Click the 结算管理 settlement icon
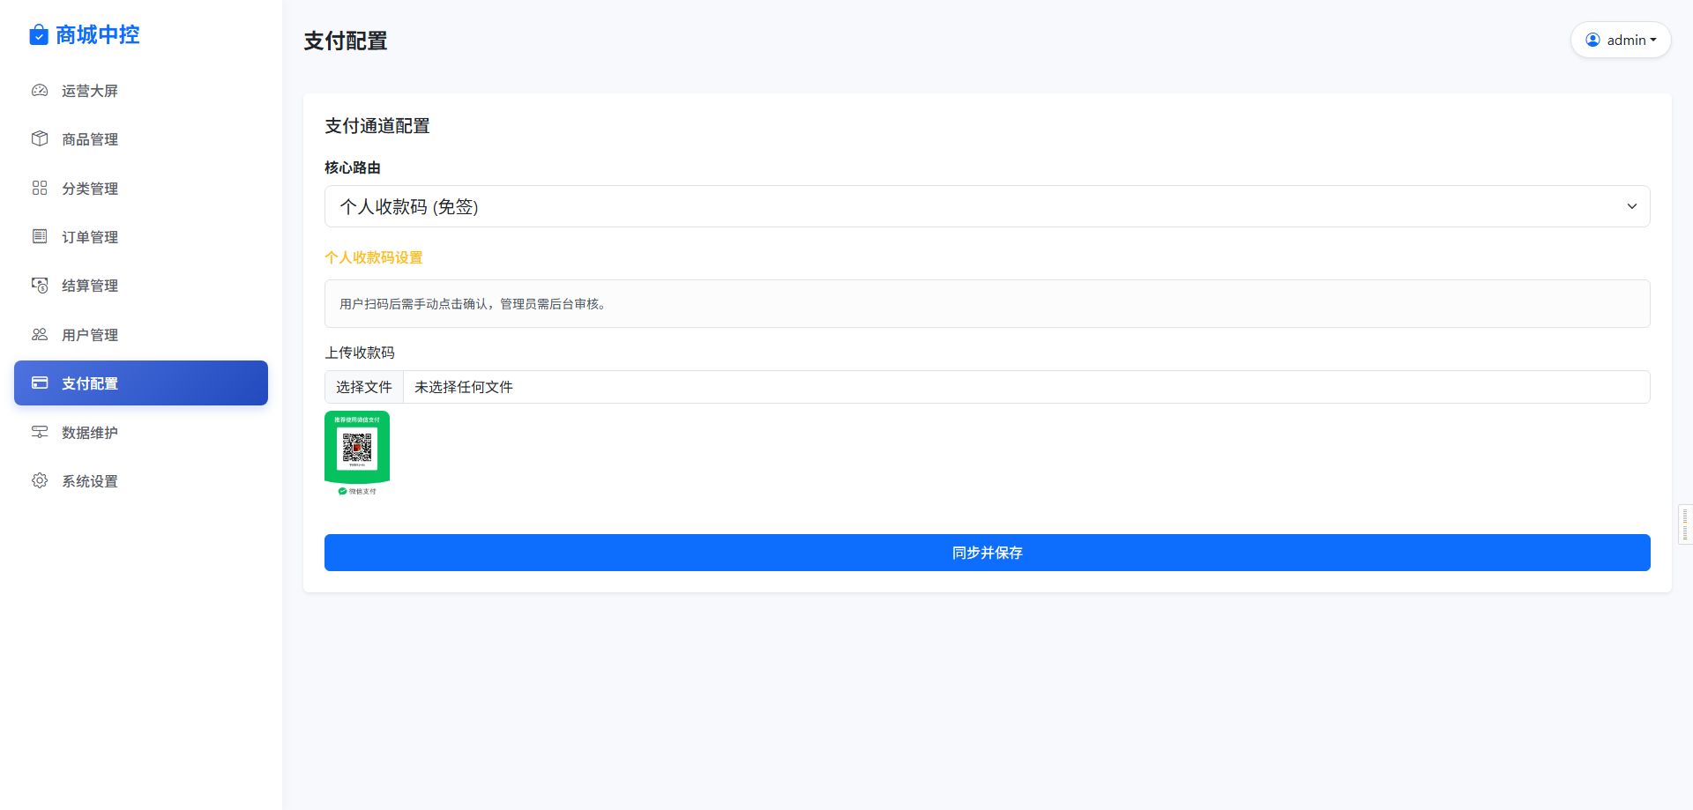1693x810 pixels. coord(40,285)
